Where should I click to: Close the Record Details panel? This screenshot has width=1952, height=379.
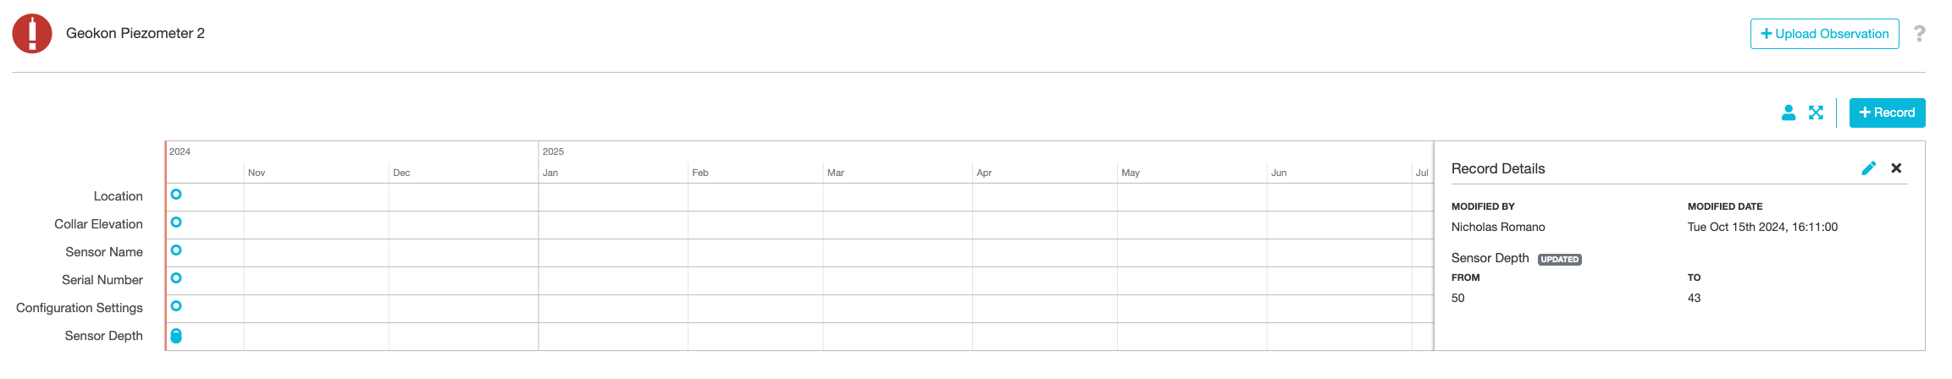(1896, 168)
